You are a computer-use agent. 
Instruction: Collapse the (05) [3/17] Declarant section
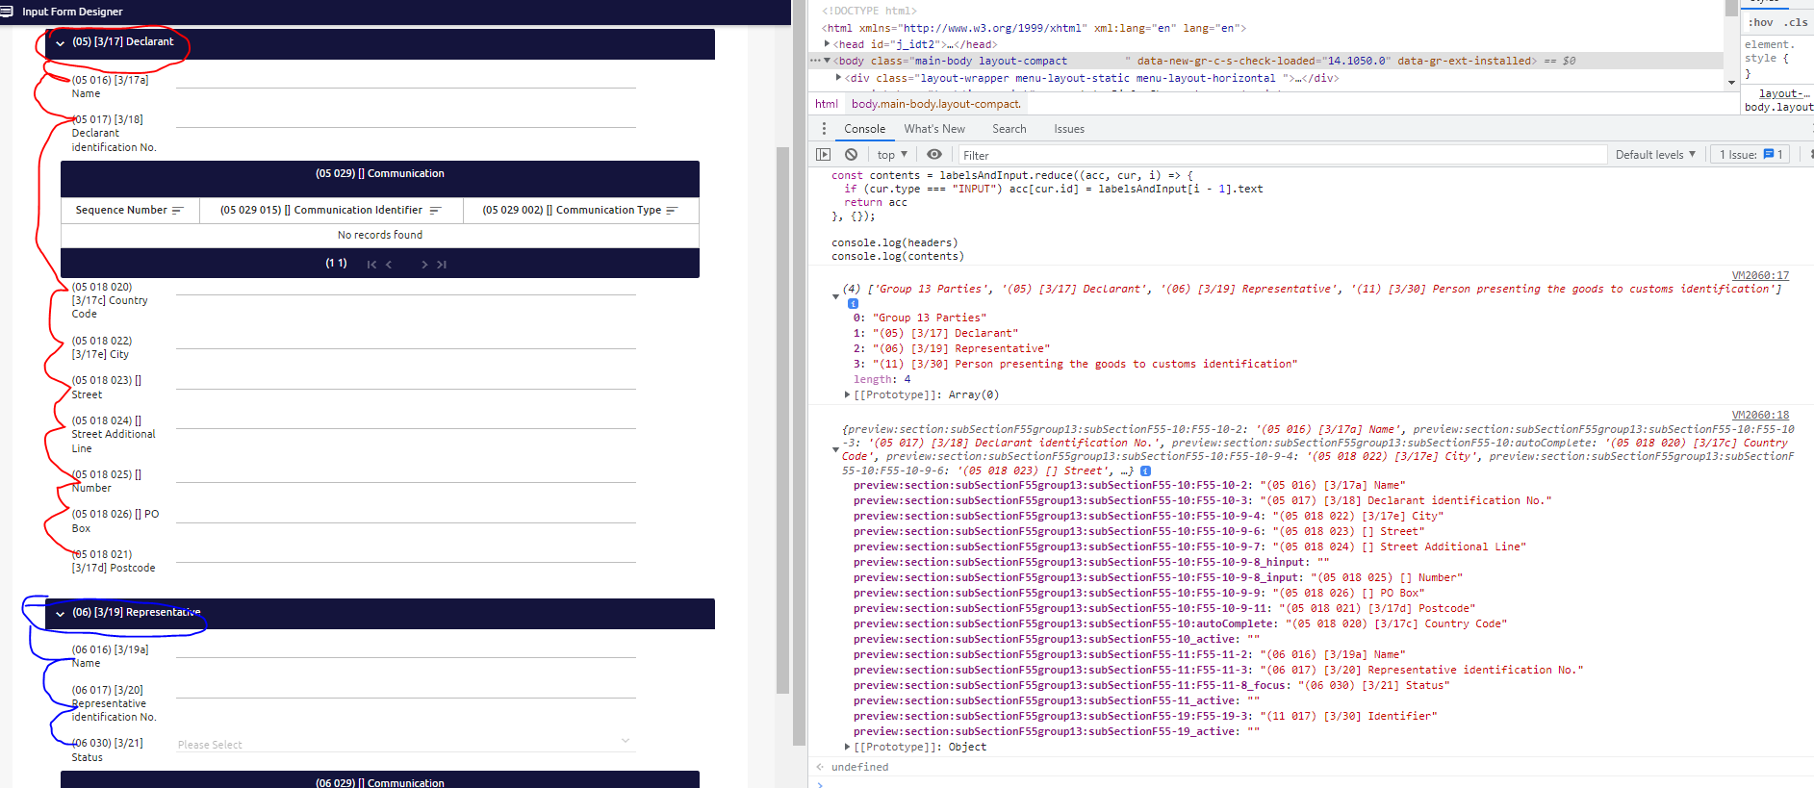[61, 43]
